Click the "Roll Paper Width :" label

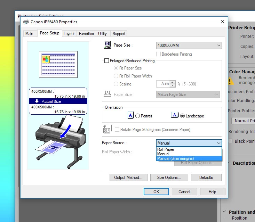click(117, 152)
